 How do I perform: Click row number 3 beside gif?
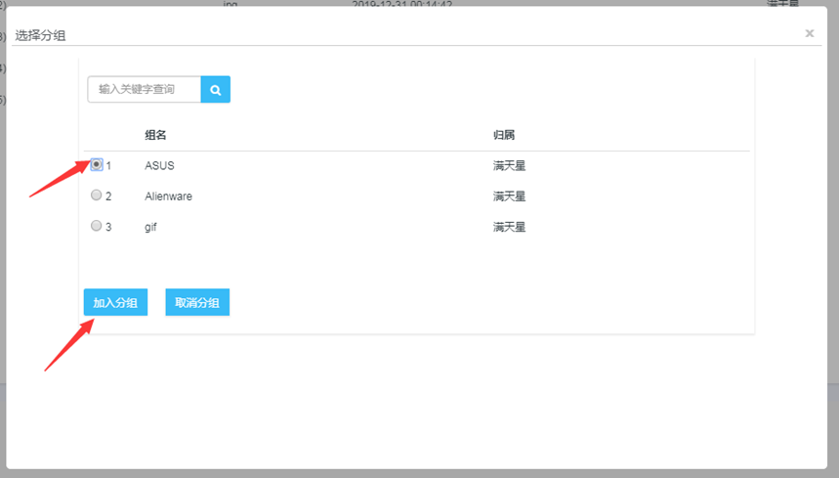[108, 227]
